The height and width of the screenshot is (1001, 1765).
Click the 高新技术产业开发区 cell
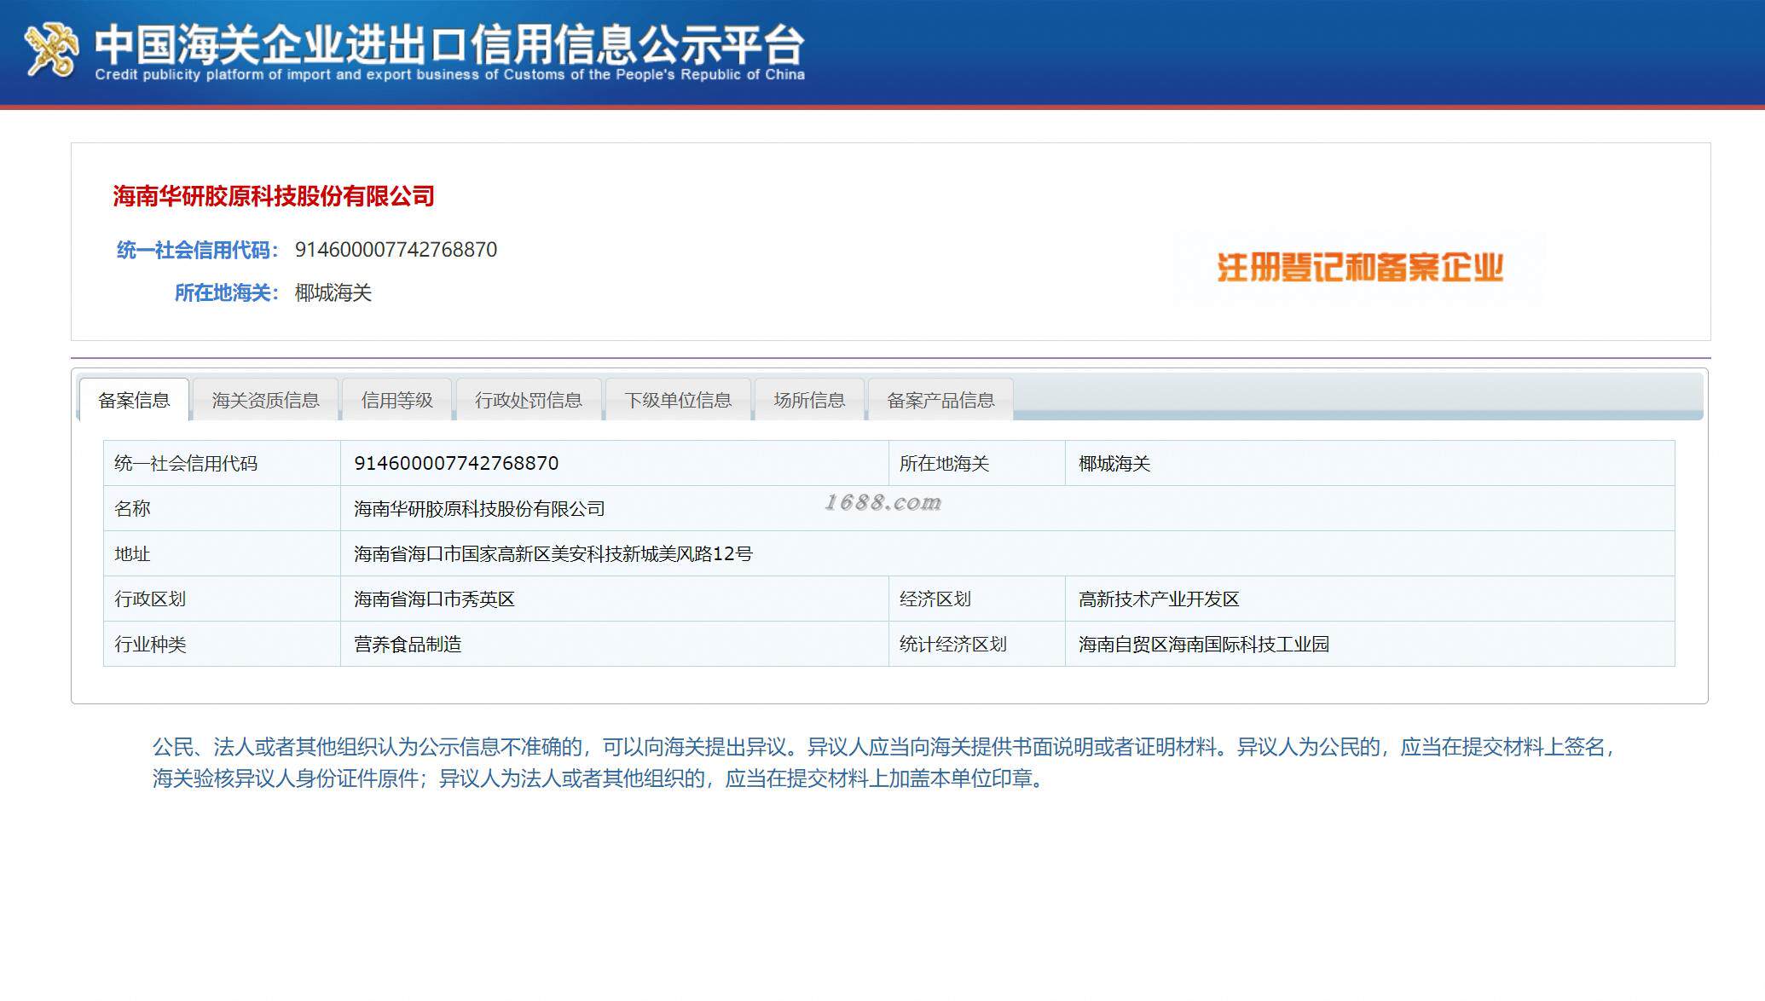[x=1158, y=599]
